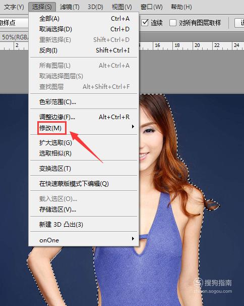Expand the onOne submenu
The height and width of the screenshot is (306, 244).
[84, 240]
